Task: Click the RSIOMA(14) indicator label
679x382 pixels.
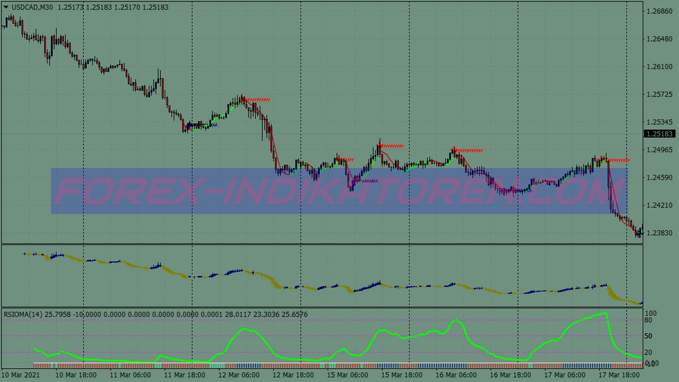Action: coord(23,315)
